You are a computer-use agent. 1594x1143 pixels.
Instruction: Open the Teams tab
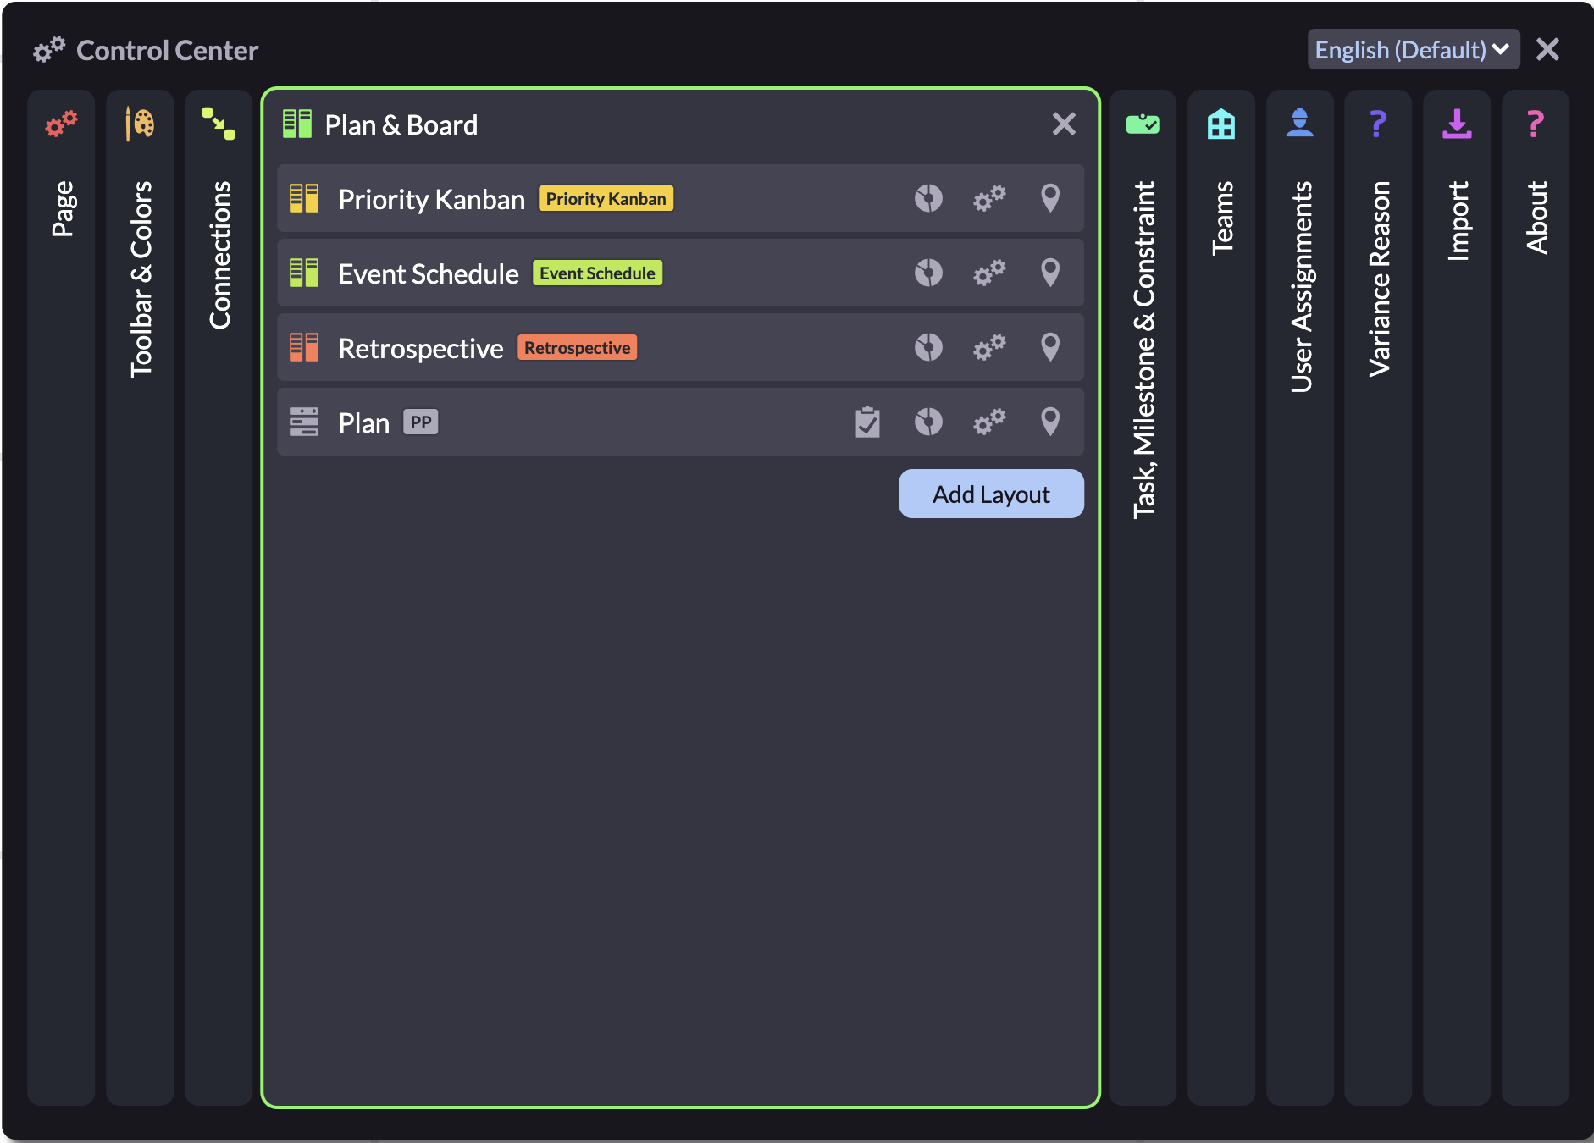[1221, 597]
